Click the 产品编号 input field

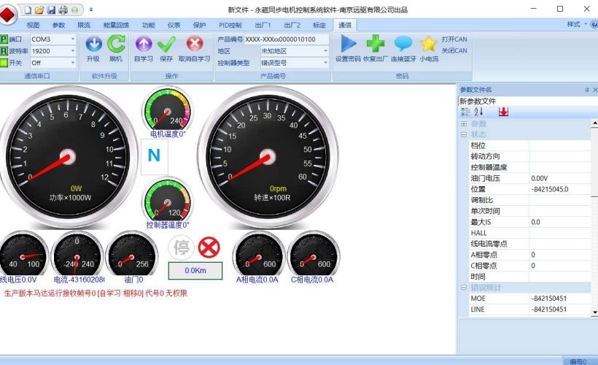coord(287,39)
